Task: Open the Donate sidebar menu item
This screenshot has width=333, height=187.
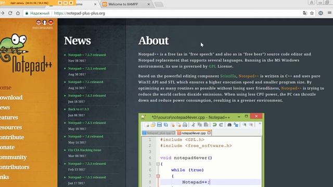Action: 7,147
